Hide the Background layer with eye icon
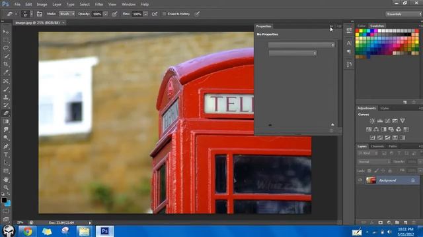The width and height of the screenshot is (423, 237). point(360,180)
